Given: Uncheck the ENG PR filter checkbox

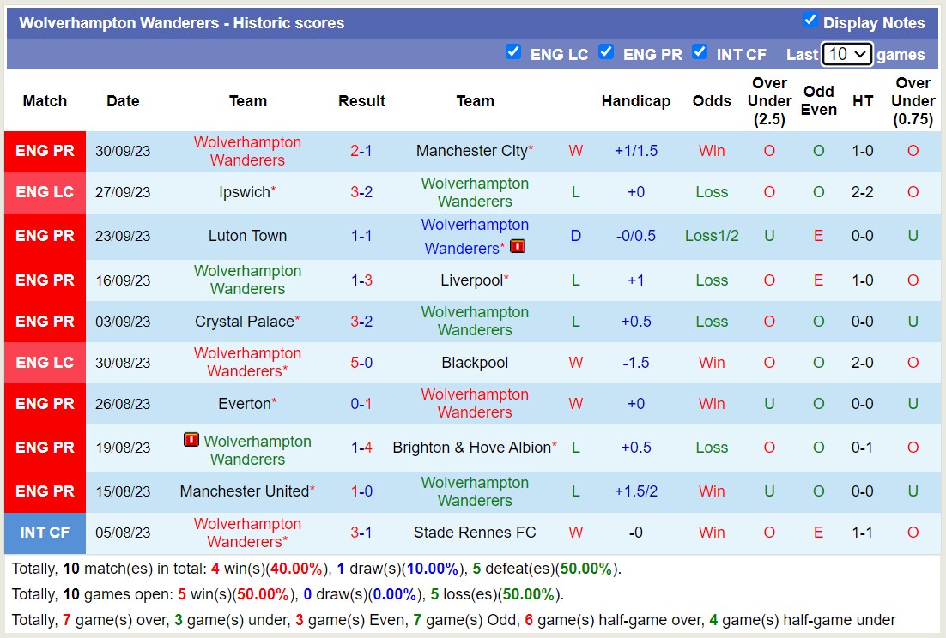Looking at the screenshot, I should coord(607,51).
